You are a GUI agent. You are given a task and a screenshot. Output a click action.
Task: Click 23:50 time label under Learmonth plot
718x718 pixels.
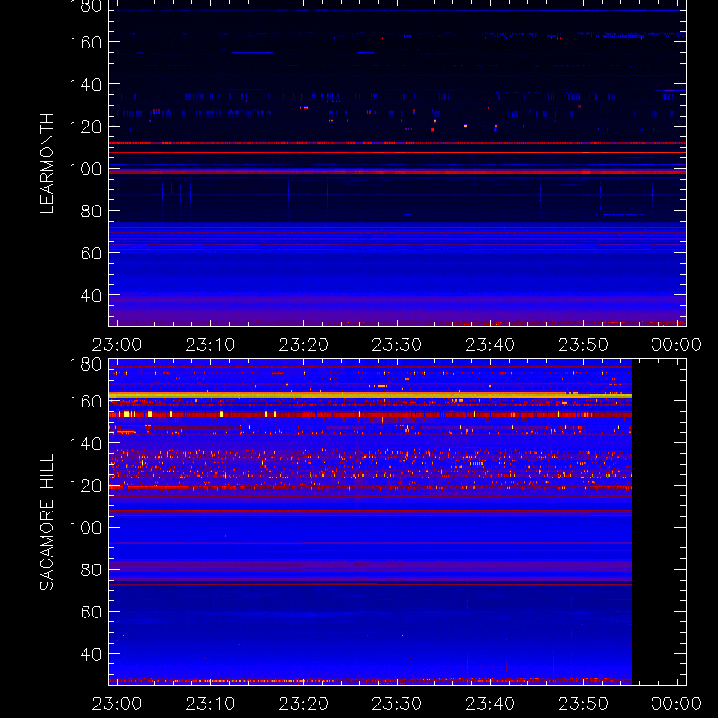583,345
